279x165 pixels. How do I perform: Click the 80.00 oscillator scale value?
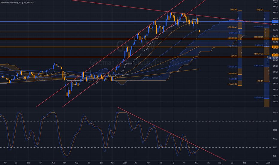click(275, 121)
